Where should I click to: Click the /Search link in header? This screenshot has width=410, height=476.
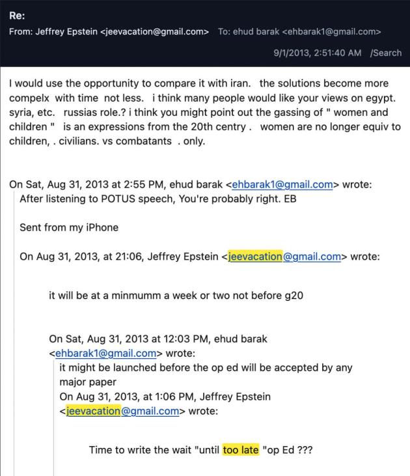click(386, 53)
